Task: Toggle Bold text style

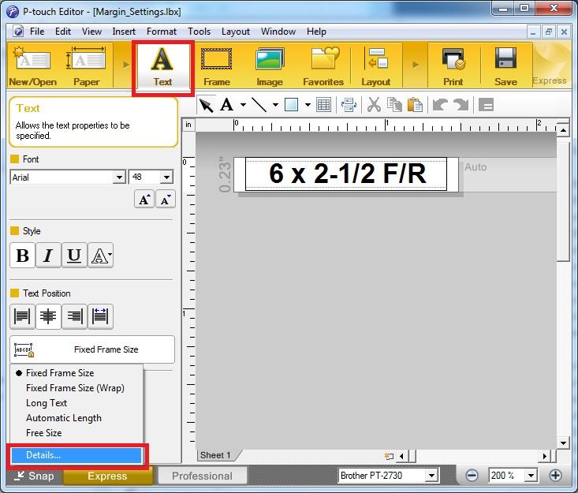Action: pos(22,256)
